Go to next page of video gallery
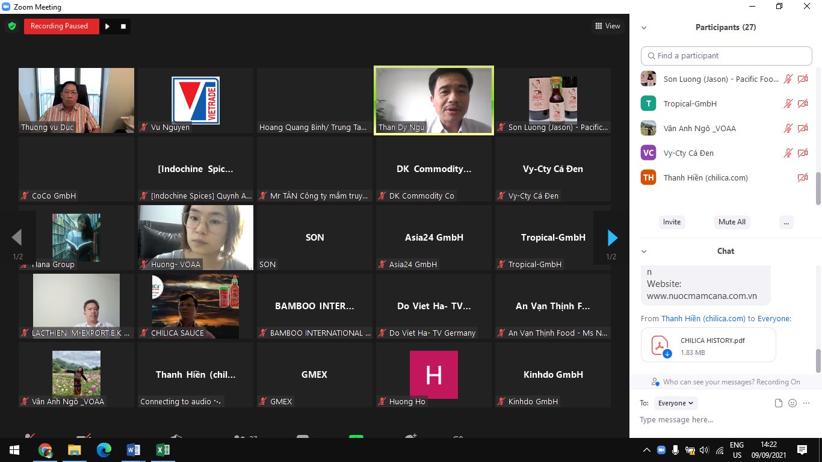822x462 pixels. (612, 238)
